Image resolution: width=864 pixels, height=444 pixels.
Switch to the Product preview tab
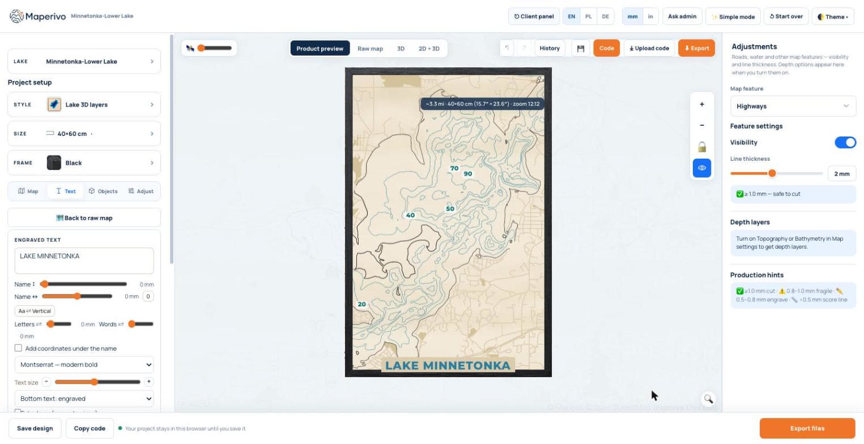coord(320,49)
